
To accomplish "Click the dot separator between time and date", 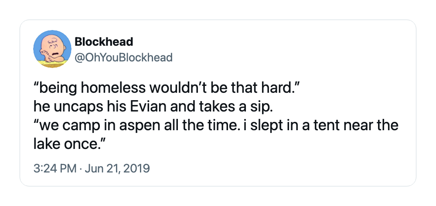I will pyautogui.click(x=80, y=169).
